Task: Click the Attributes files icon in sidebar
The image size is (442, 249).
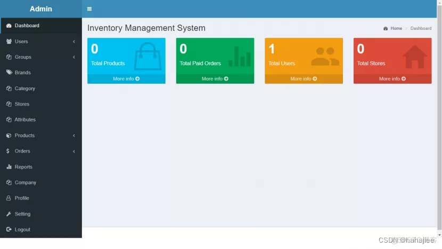Action: coord(9,119)
